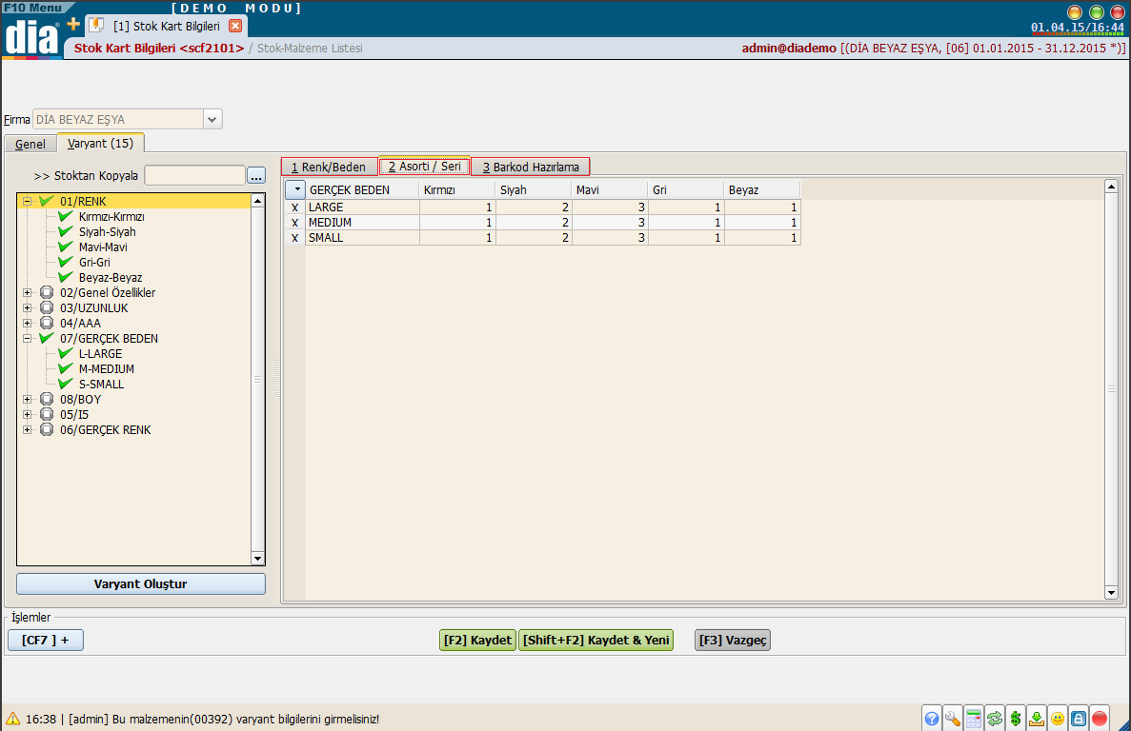Open the calculator icon in status bar
Viewport: 1131px width, 731px height.
[973, 718]
